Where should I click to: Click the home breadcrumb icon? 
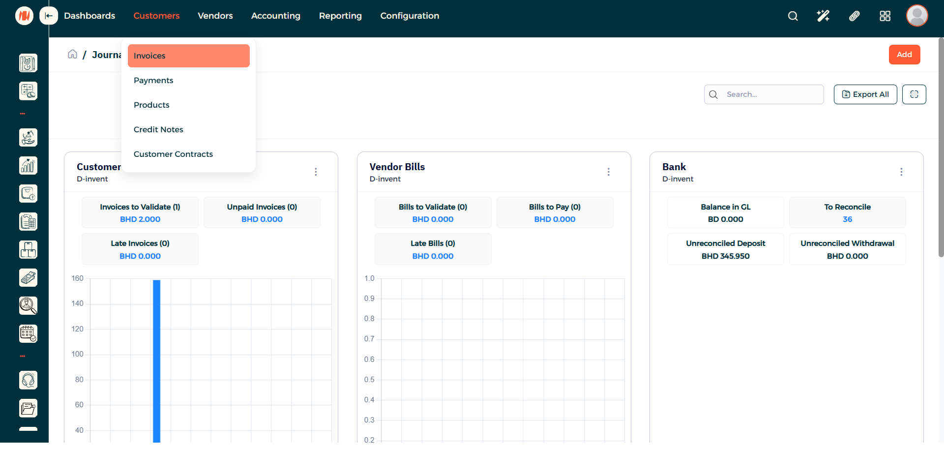72,55
